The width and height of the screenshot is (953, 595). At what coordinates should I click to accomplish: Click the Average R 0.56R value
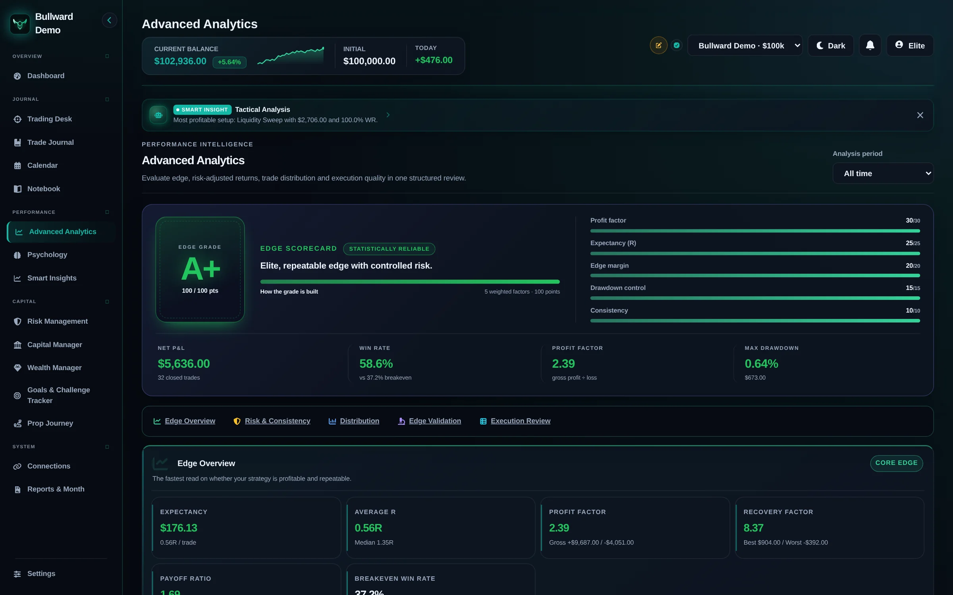pyautogui.click(x=368, y=528)
